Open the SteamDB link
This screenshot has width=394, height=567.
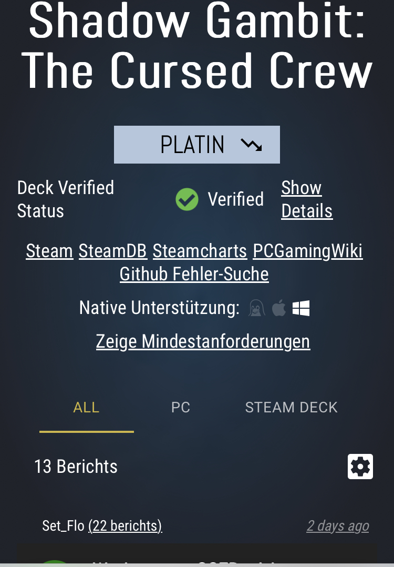tap(112, 251)
